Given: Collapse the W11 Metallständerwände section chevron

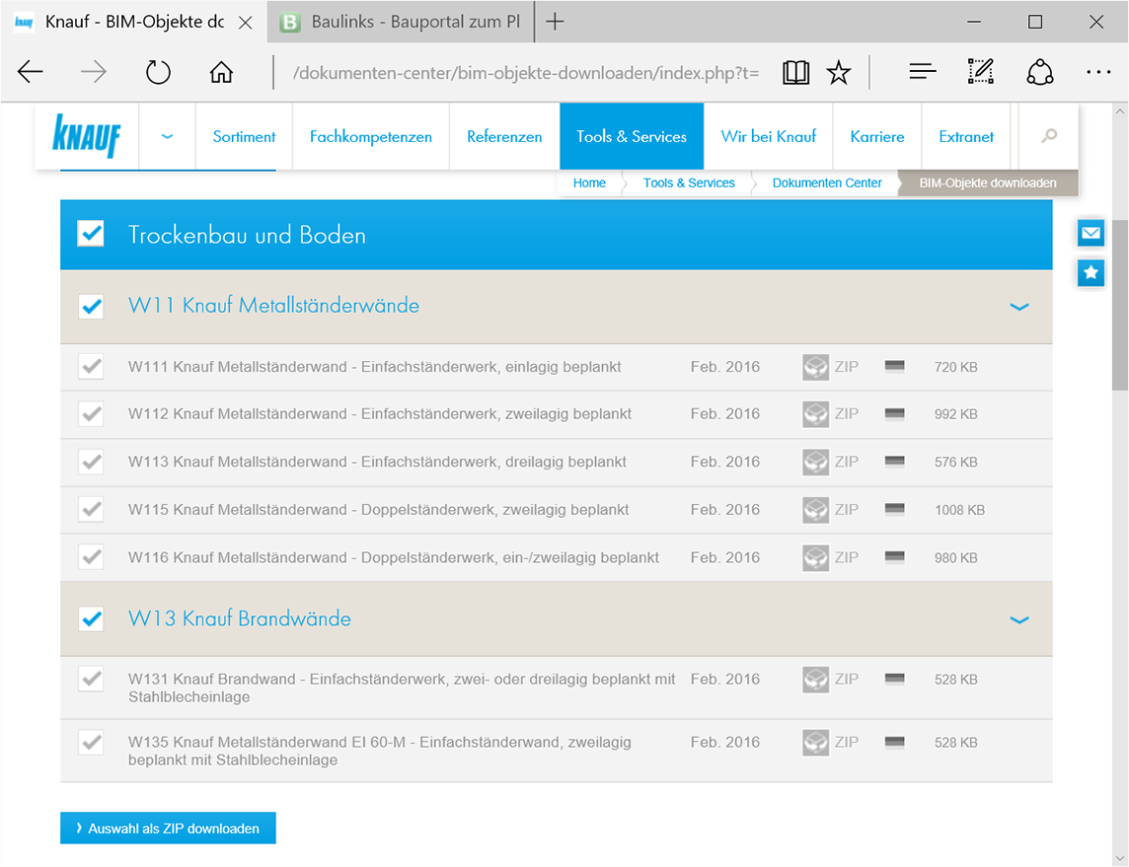Looking at the screenshot, I should pyautogui.click(x=1018, y=307).
